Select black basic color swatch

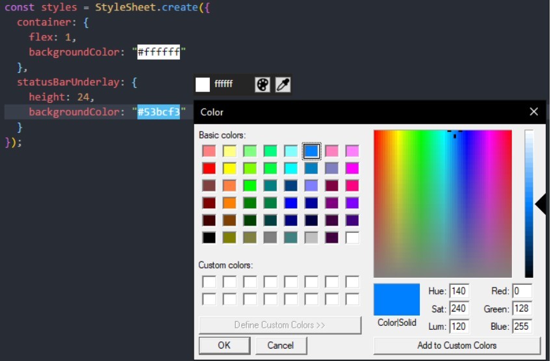click(x=209, y=237)
